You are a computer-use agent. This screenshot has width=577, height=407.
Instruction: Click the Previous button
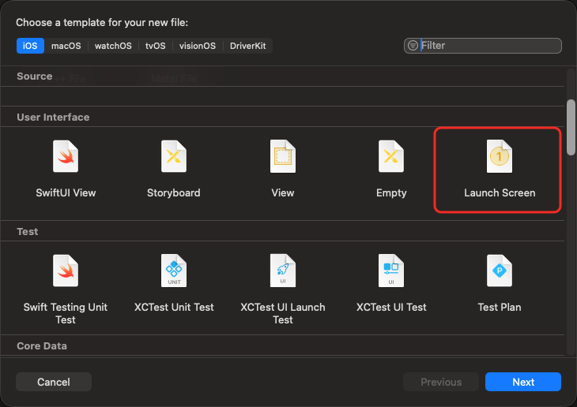pyautogui.click(x=441, y=382)
